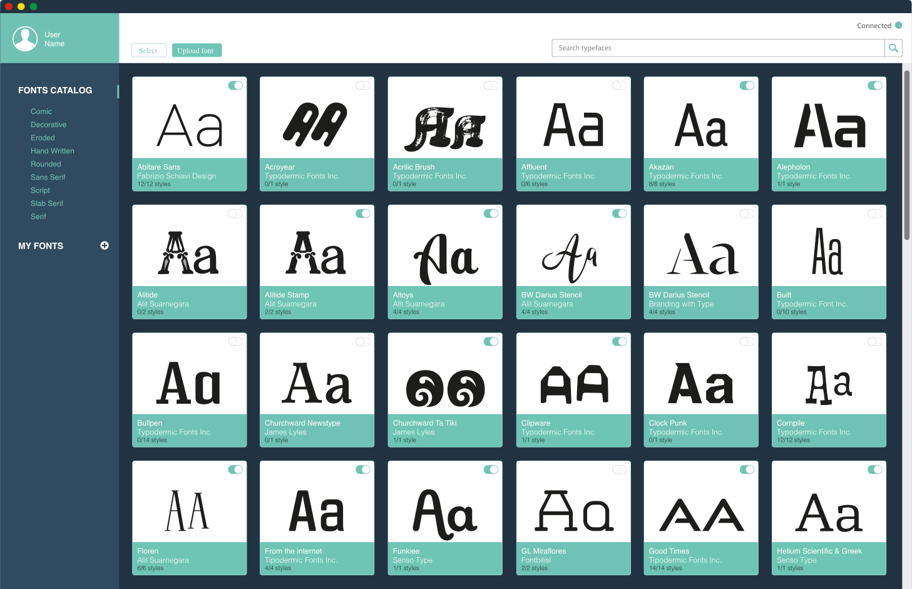Disable the Alepholon font toggle
The height and width of the screenshot is (589, 912).
[x=875, y=86]
